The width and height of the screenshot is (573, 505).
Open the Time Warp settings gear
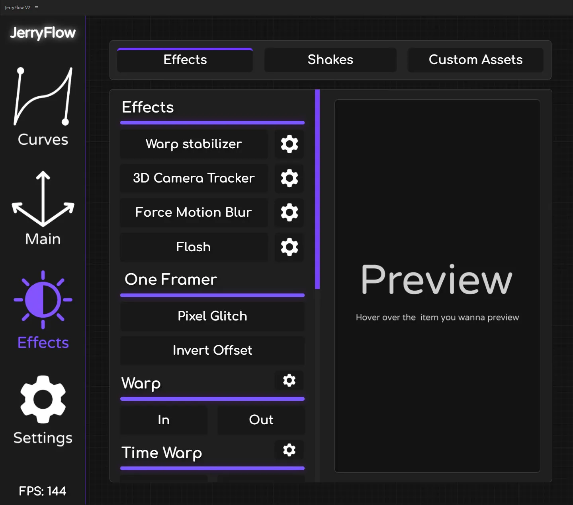click(289, 450)
